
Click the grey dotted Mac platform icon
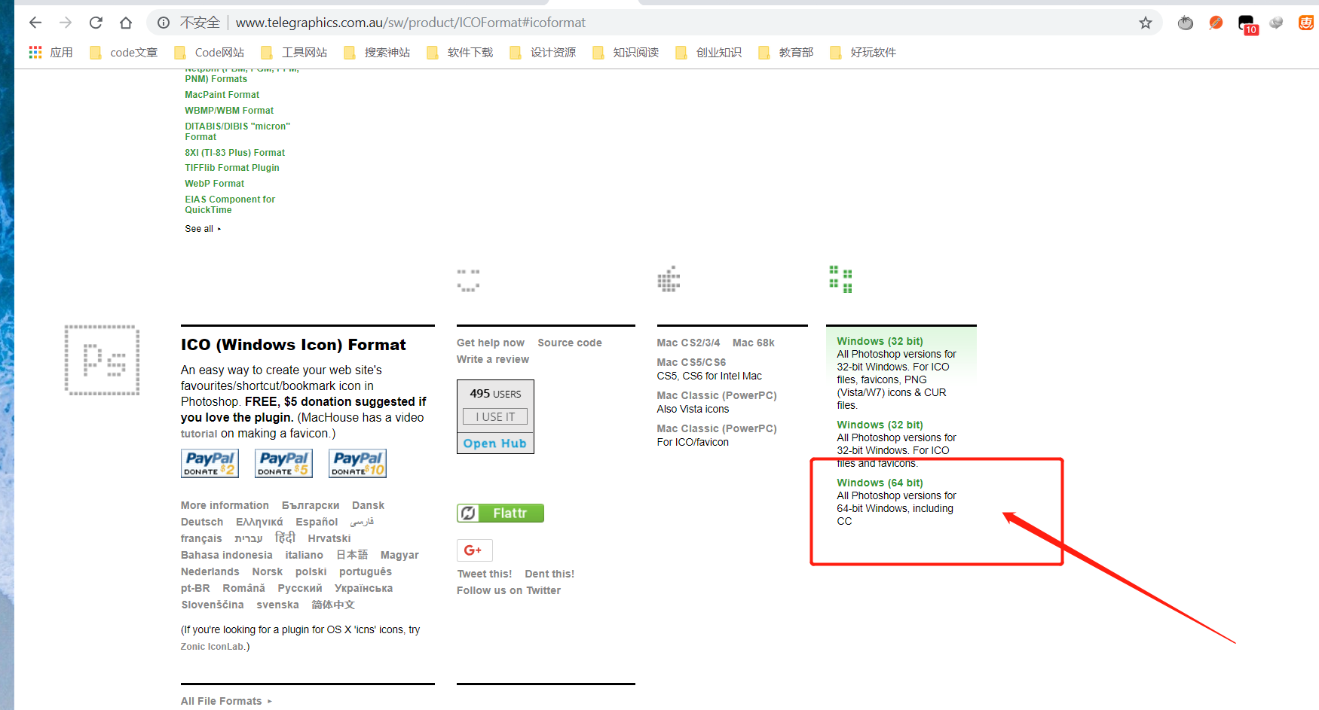point(669,279)
